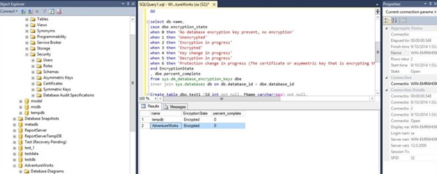Select ReportServerTempDB in the tree

pos(43,136)
